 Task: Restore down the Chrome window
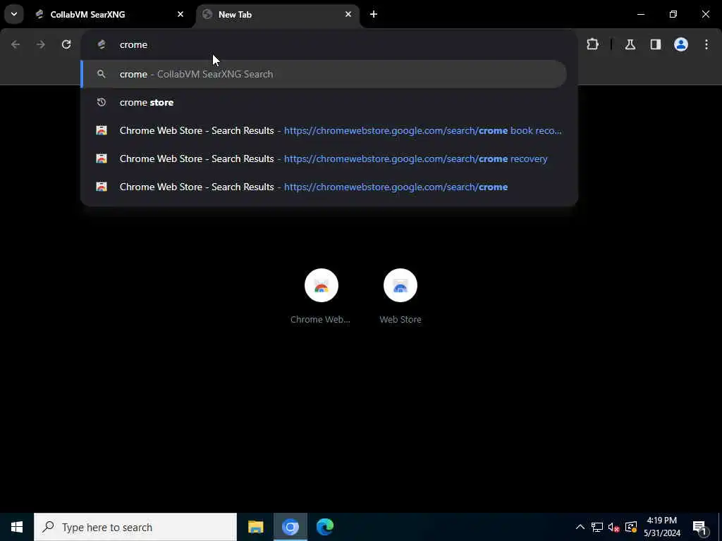tap(673, 14)
